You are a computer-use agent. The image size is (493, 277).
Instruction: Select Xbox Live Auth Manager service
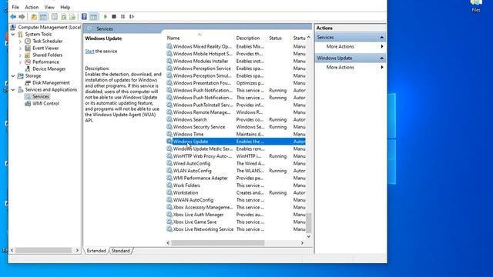point(236,215)
